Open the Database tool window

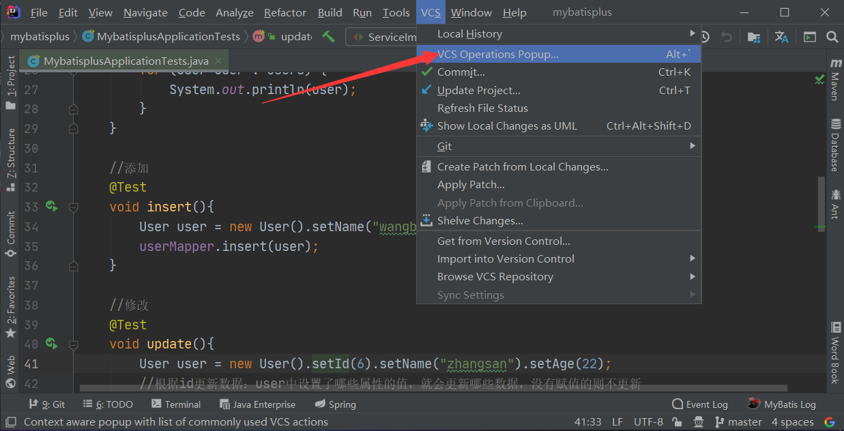(835, 144)
